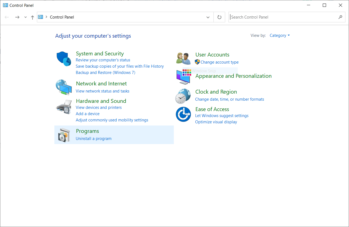The width and height of the screenshot is (349, 227).
Task: Click the System and Security shield icon
Action: 64,59
